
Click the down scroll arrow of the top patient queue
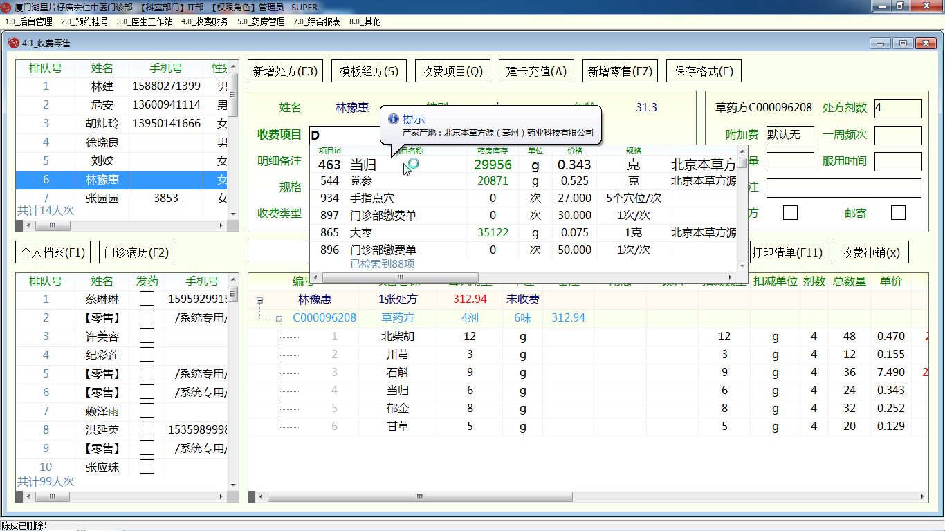click(x=234, y=214)
